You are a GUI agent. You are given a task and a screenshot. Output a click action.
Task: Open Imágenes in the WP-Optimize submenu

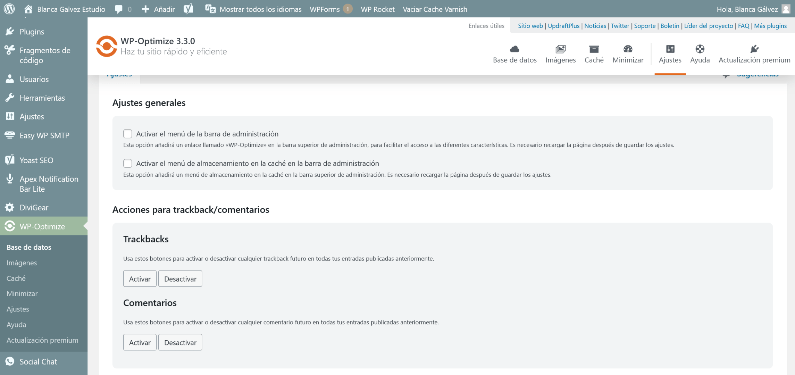22,263
